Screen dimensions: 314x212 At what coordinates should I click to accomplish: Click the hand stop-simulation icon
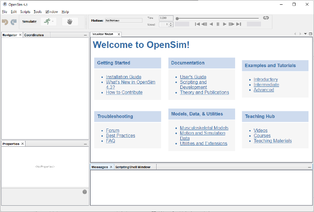click(x=70, y=22)
